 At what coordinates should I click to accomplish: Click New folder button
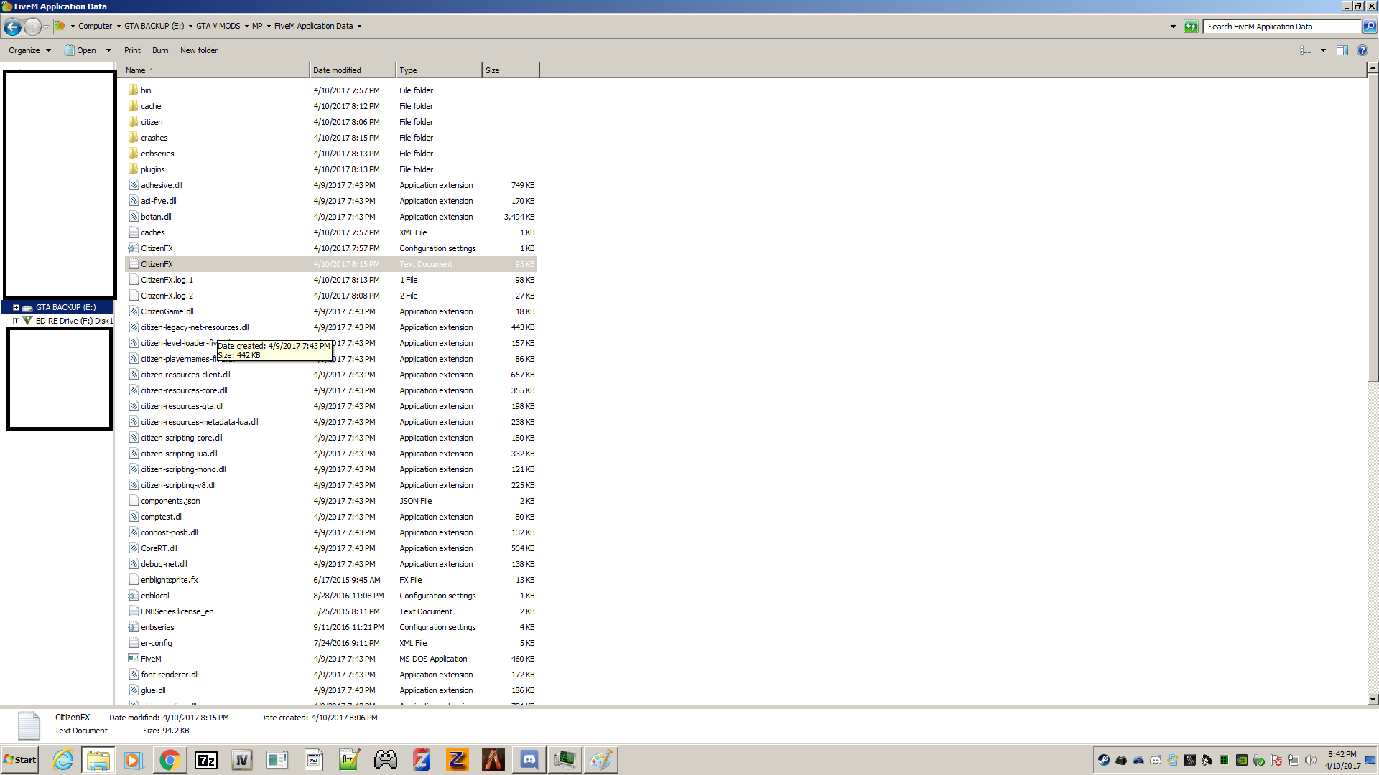[x=199, y=50]
